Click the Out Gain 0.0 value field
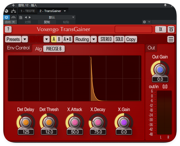Viewport: 180px width, 146px height. pyautogui.click(x=160, y=79)
